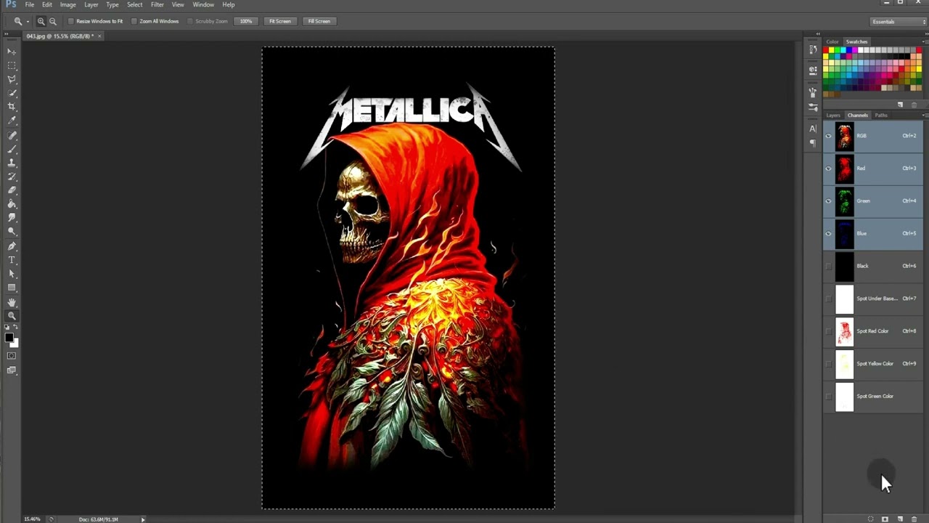Screen dimensions: 929x523
Task: Switch to the Color tab
Action: (832, 41)
